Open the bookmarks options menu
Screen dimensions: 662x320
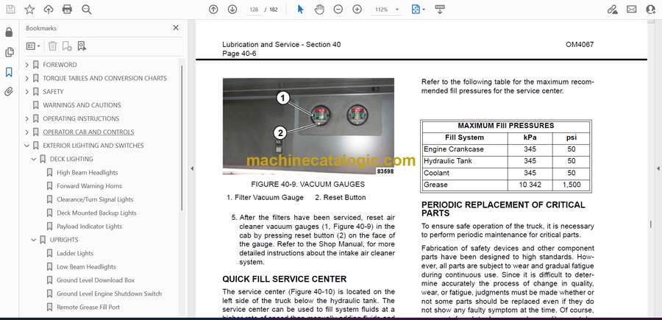tap(33, 46)
